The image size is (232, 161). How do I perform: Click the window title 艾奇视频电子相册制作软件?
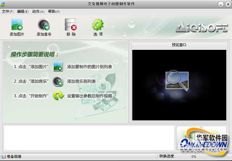[111, 4]
